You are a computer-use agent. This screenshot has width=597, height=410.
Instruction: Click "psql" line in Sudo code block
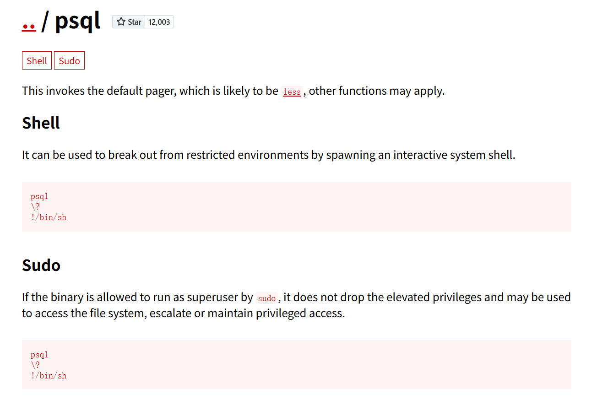click(x=39, y=355)
